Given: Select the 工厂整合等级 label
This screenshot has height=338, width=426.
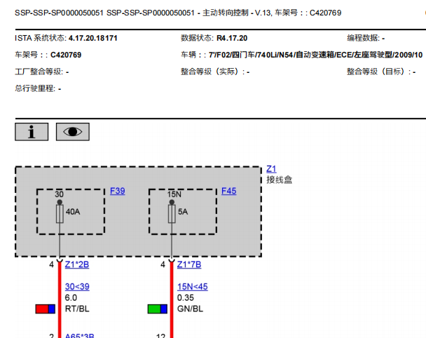Looking at the screenshot, I should pyautogui.click(x=39, y=72).
